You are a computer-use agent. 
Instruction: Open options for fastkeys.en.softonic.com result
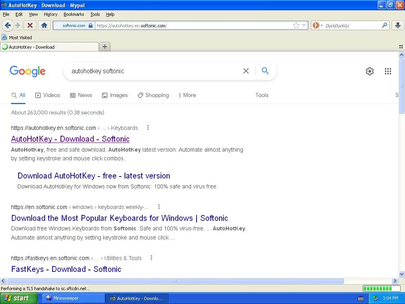point(151,258)
